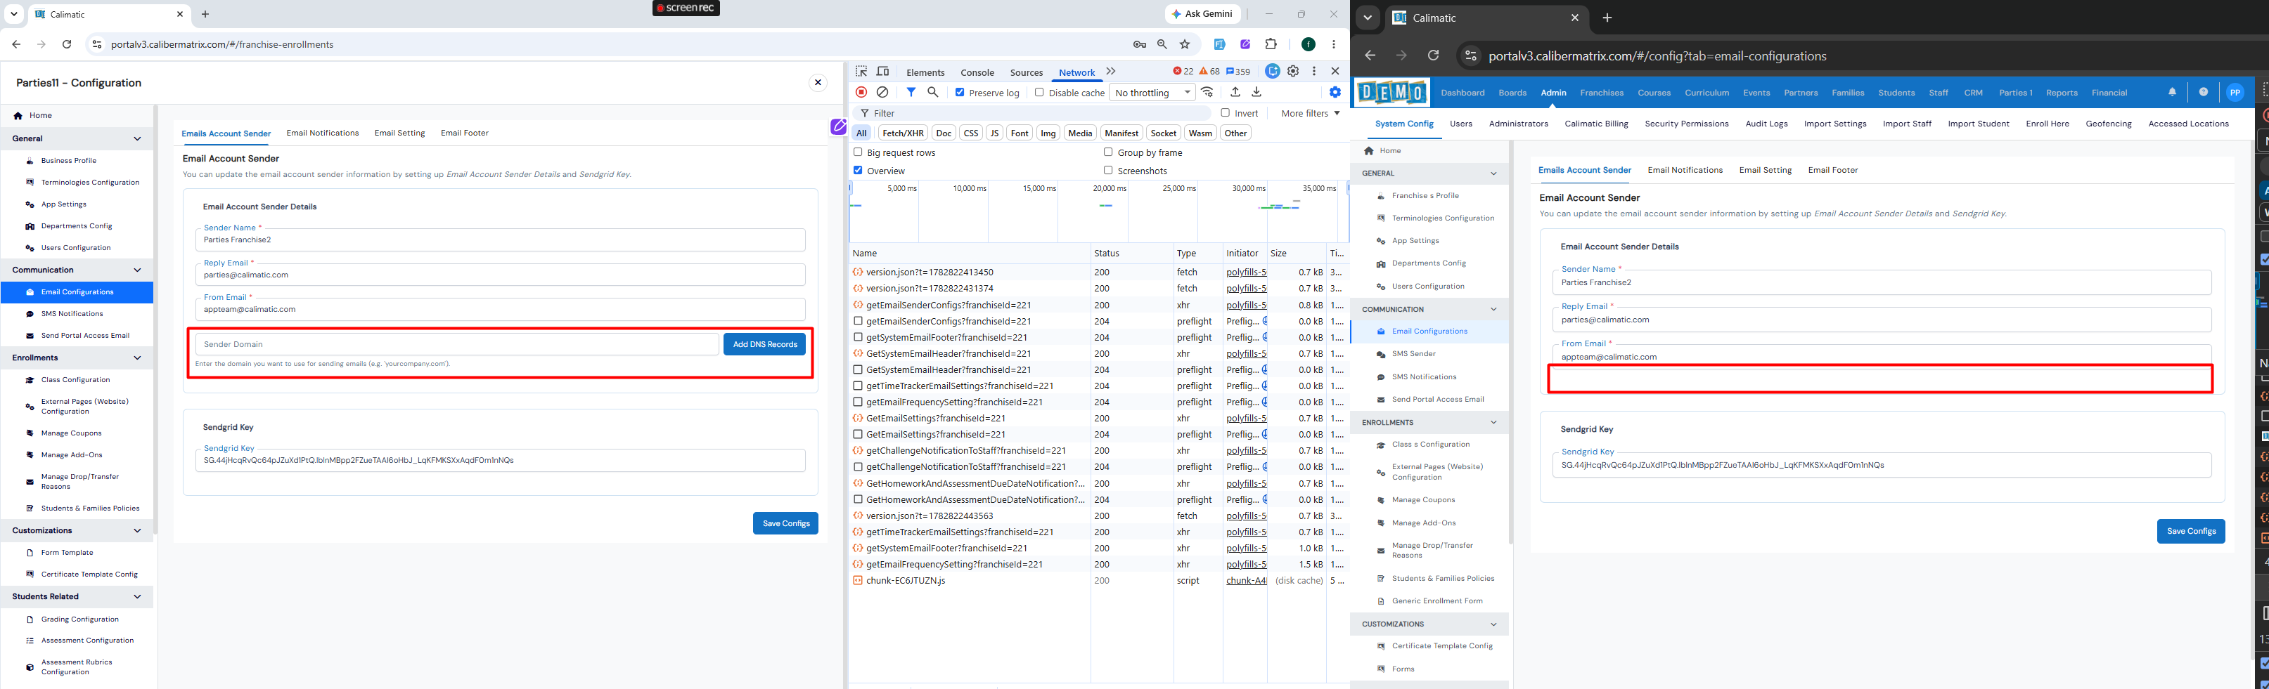Open the Console tab in DevTools
This screenshot has height=689, width=2269.
point(977,72)
